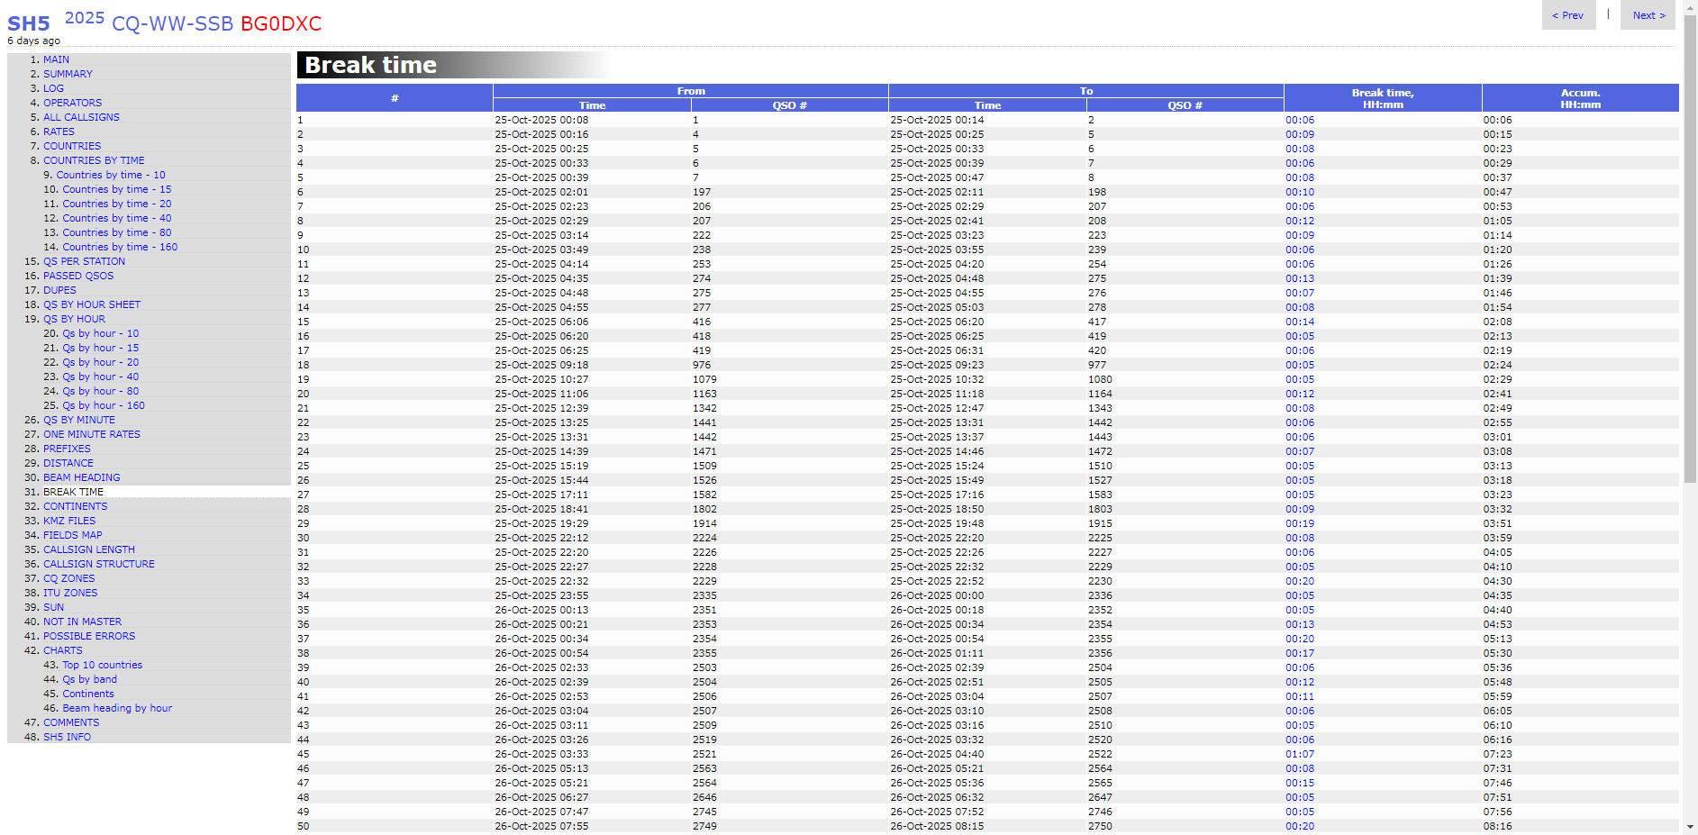Click the 01:07 break time link
The height and width of the screenshot is (835, 1698).
click(x=1299, y=754)
